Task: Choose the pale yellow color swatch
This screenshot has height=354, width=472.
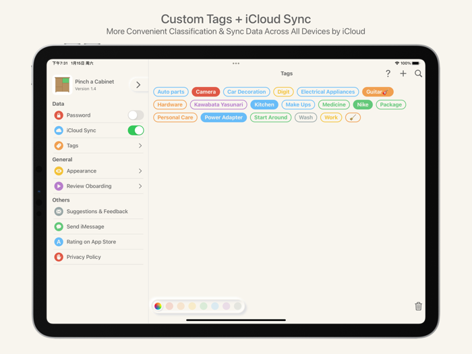Action: 192,306
